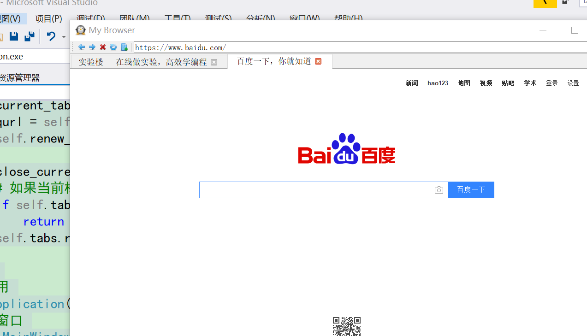Open the 项目(P) menu in Visual Studio
Screen dimensions: 587x336
click(x=48, y=19)
